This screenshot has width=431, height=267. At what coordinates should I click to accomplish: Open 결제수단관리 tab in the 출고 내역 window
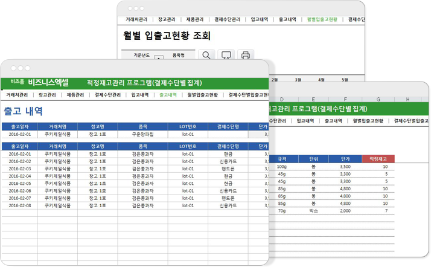tap(107, 95)
